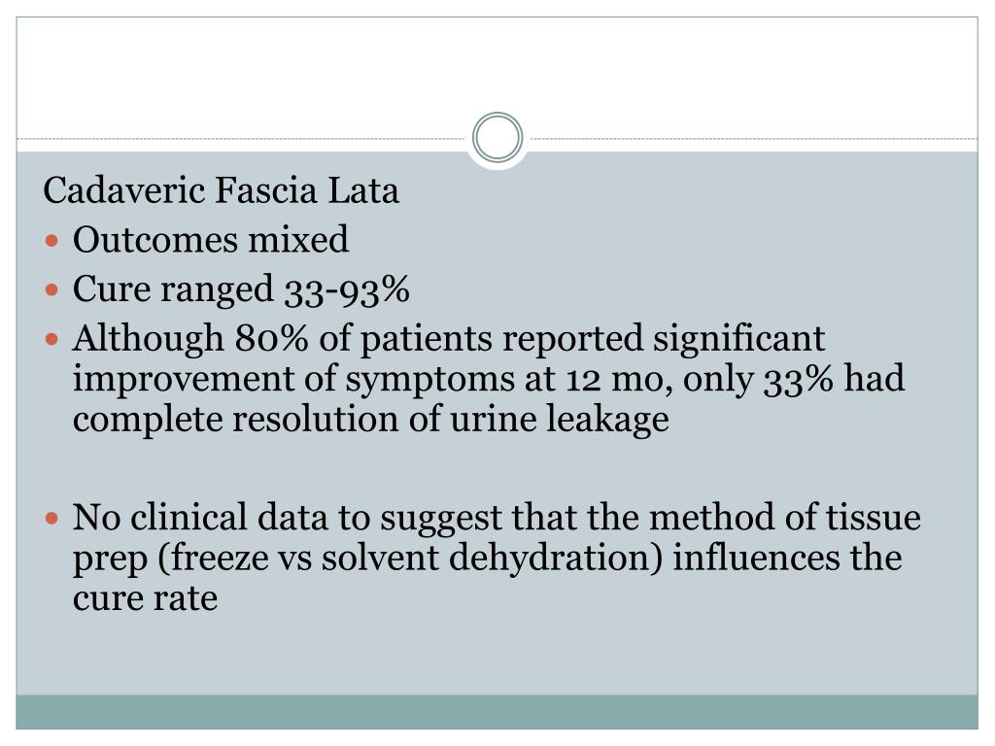
Task: Click the Outcomes mixed bullet text
Action: pyautogui.click(x=210, y=239)
